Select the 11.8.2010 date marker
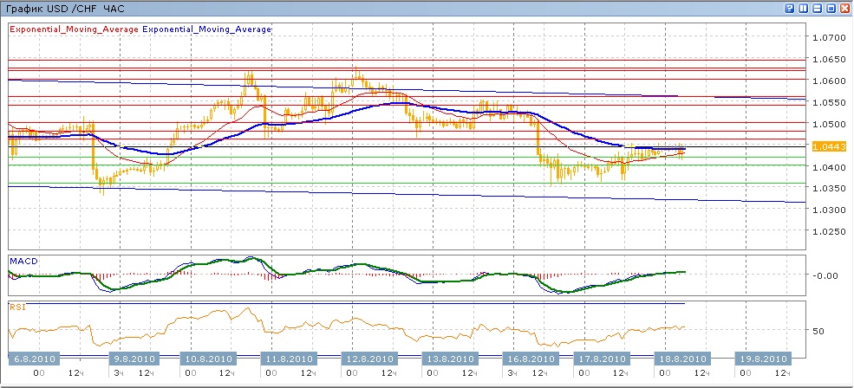The height and width of the screenshot is (388, 854). coord(290,359)
